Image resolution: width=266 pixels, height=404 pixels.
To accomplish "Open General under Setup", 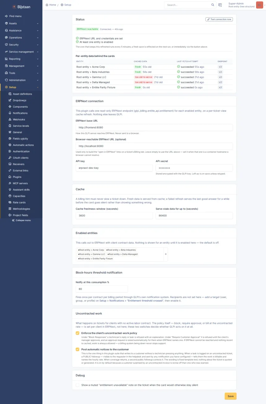I will click(17, 132).
